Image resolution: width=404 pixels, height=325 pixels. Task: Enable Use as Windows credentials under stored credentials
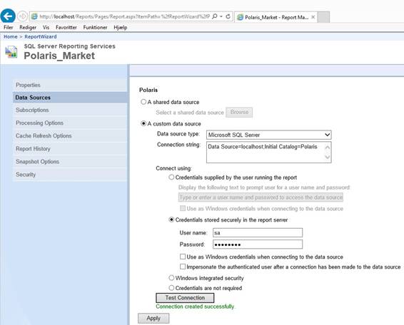183,257
